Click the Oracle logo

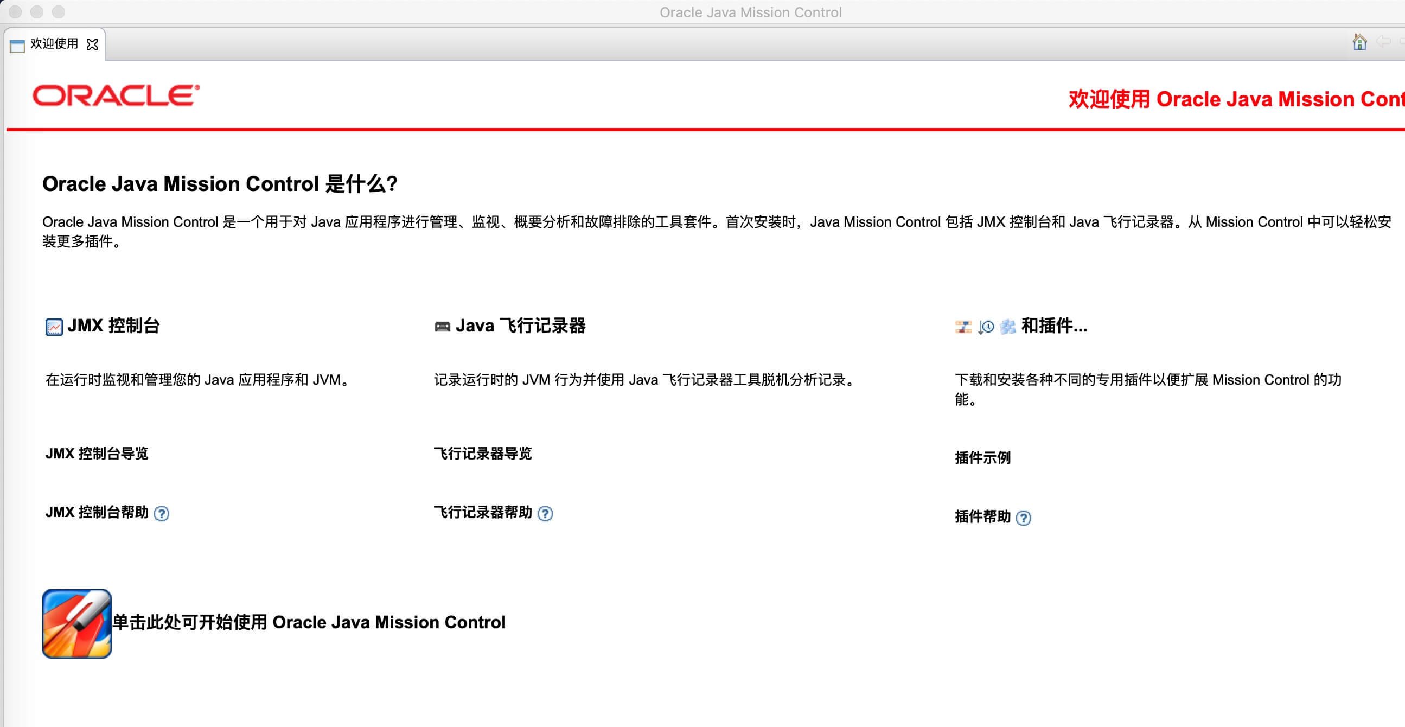pos(116,96)
